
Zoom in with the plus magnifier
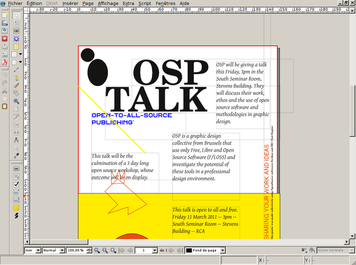coord(113,250)
